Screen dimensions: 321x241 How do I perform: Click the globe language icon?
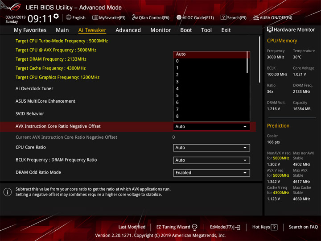coord(69,17)
